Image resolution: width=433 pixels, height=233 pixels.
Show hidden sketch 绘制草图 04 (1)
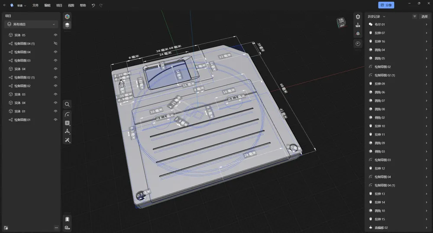tap(55, 44)
